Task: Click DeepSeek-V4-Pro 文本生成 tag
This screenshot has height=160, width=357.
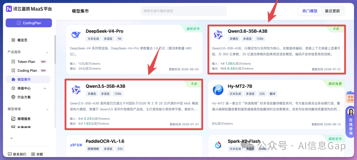Action: click(93, 39)
